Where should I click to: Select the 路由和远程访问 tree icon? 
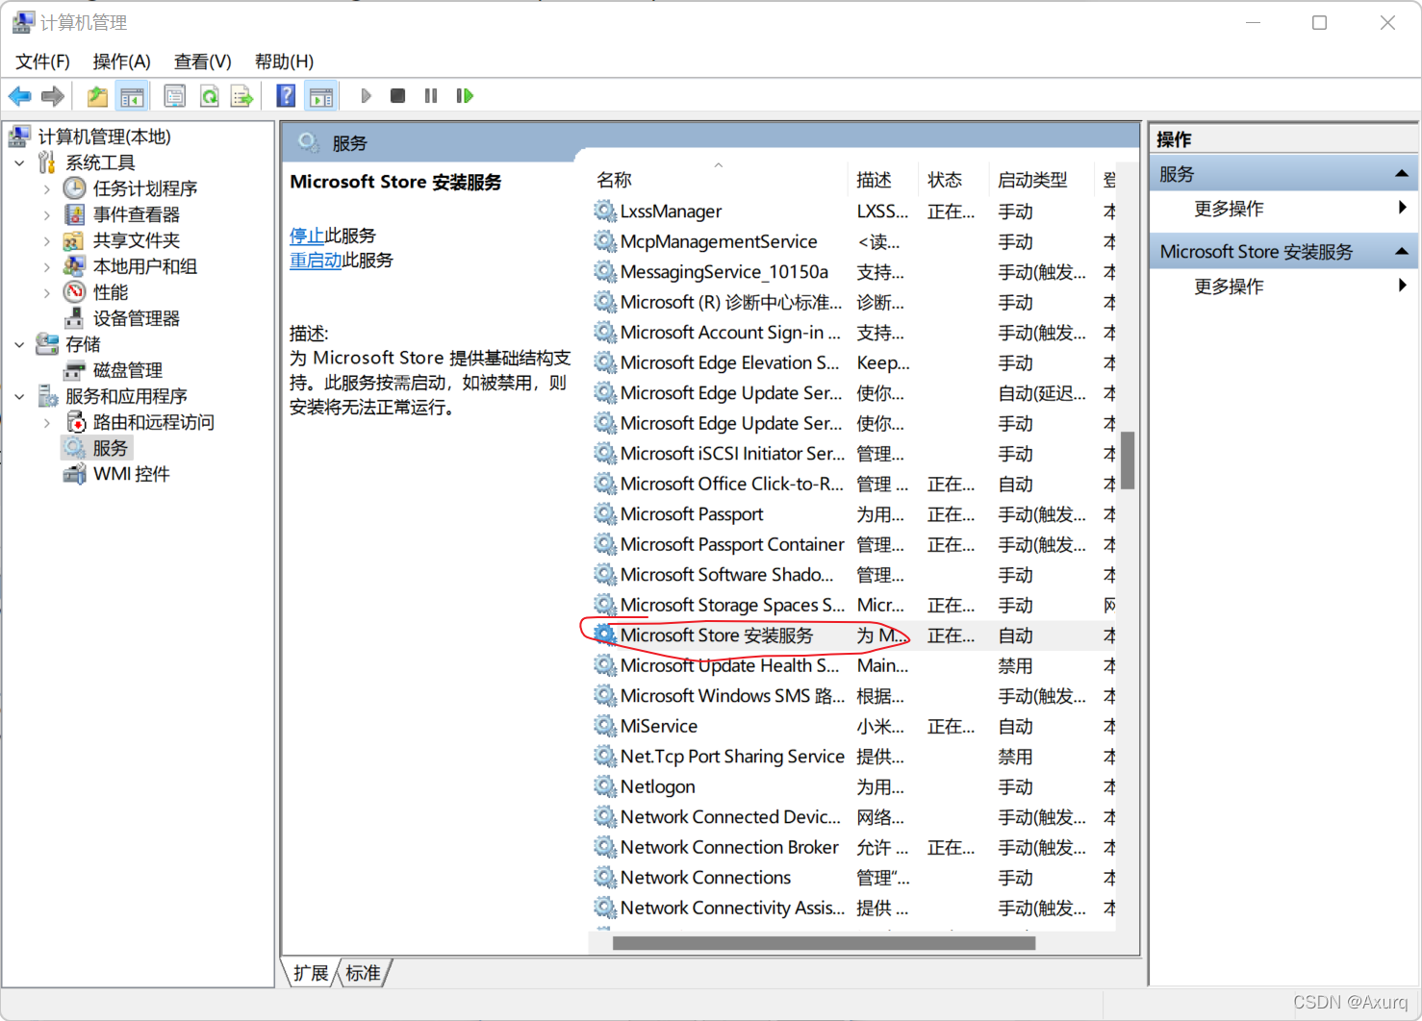point(75,422)
